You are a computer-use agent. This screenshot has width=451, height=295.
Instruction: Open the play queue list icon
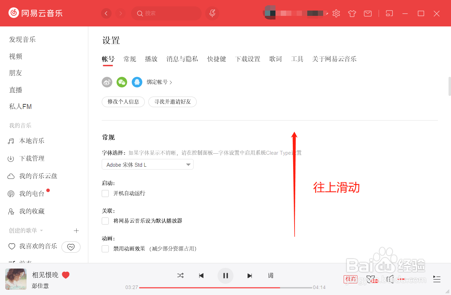437,279
